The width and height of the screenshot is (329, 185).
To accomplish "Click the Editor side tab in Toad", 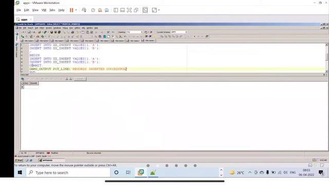I will point(17,36).
